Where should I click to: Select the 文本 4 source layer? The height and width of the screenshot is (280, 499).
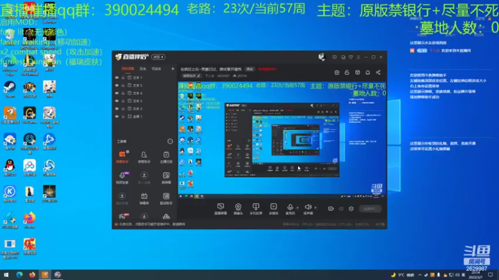pos(138,93)
